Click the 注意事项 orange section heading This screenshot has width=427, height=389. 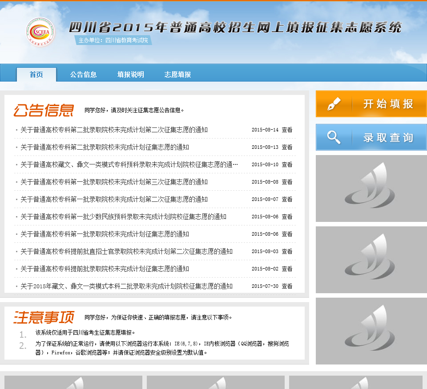click(44, 318)
